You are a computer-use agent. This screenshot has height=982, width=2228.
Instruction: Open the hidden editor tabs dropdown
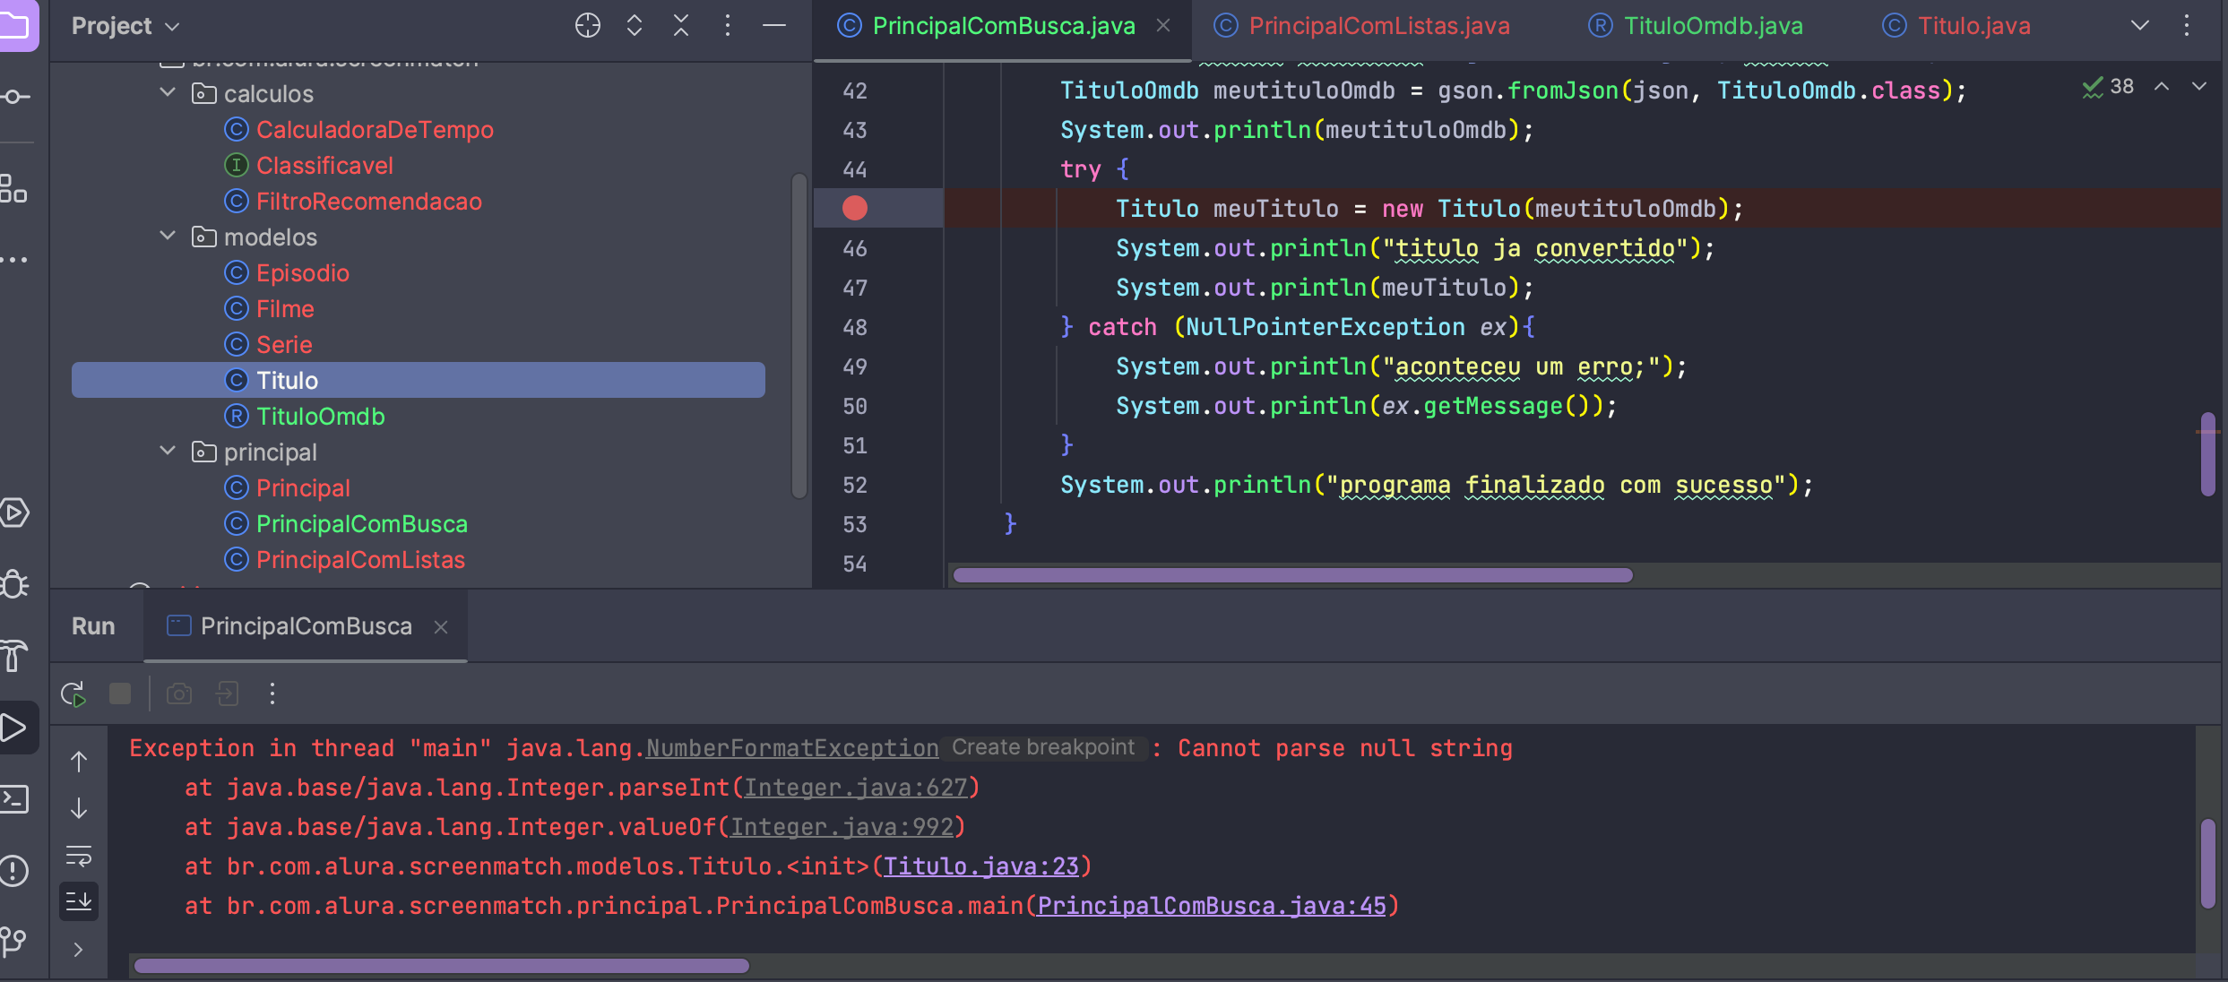pos(2140,26)
